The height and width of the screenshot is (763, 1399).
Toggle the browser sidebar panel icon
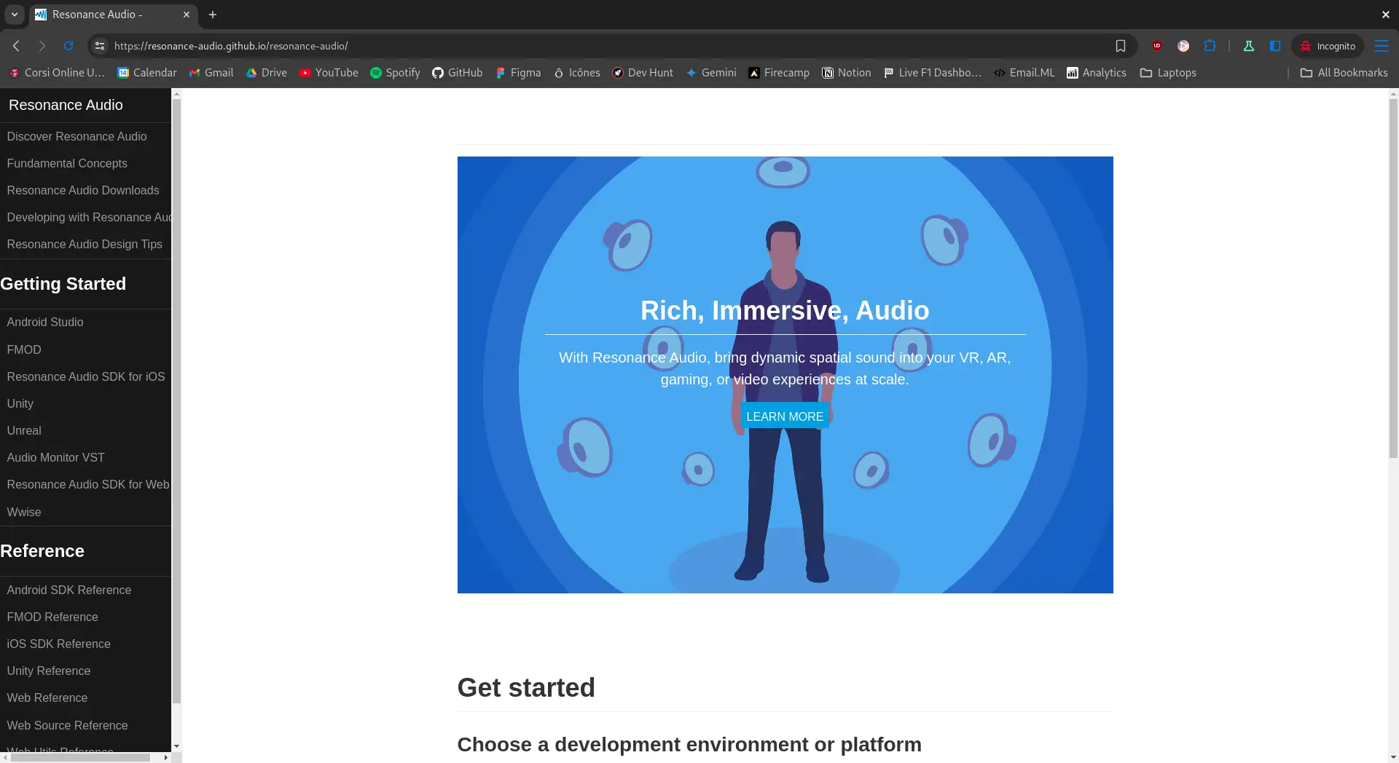pyautogui.click(x=1275, y=46)
